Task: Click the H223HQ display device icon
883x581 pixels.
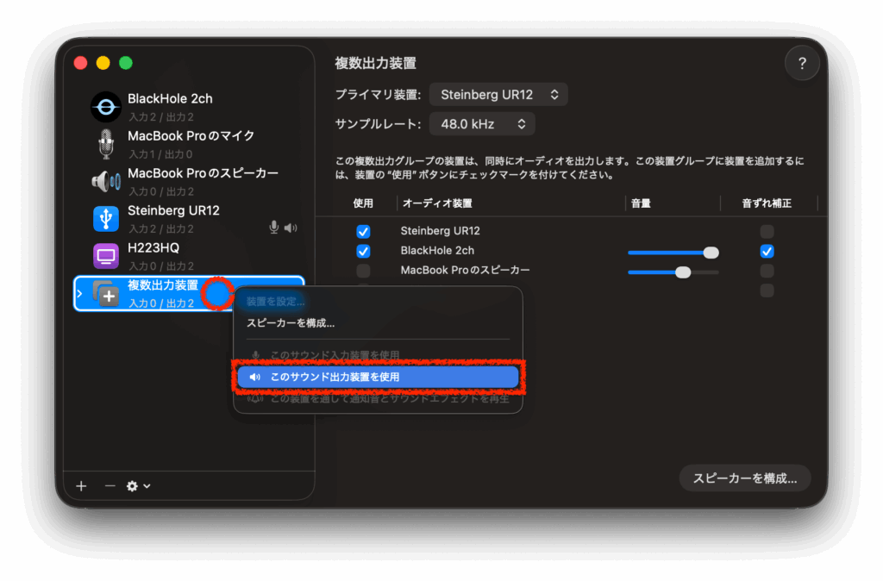Action: 106,256
